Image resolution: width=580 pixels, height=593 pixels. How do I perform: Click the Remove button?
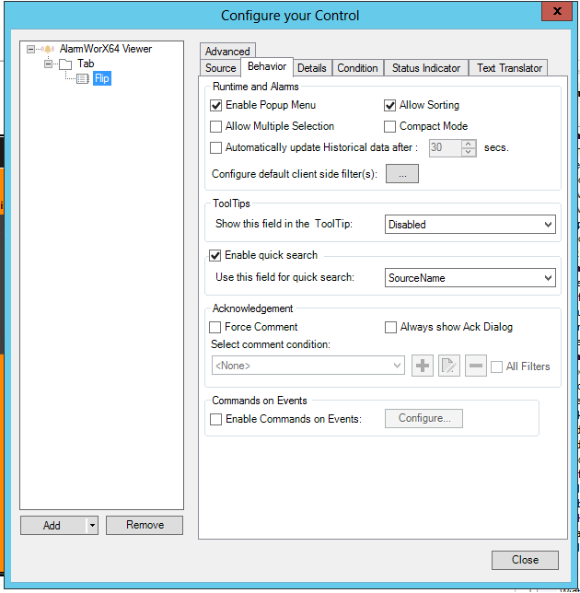(x=145, y=525)
